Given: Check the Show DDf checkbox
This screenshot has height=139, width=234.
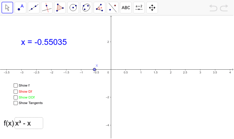Looking at the screenshot, I should coord(16,97).
